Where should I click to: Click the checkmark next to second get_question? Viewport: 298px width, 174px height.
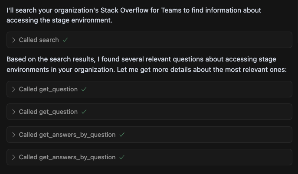[x=84, y=112]
